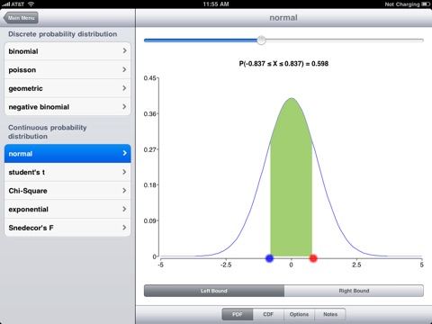Switch to the Notes tab
Image resolution: width=432 pixels, height=324 pixels.
tap(330, 314)
